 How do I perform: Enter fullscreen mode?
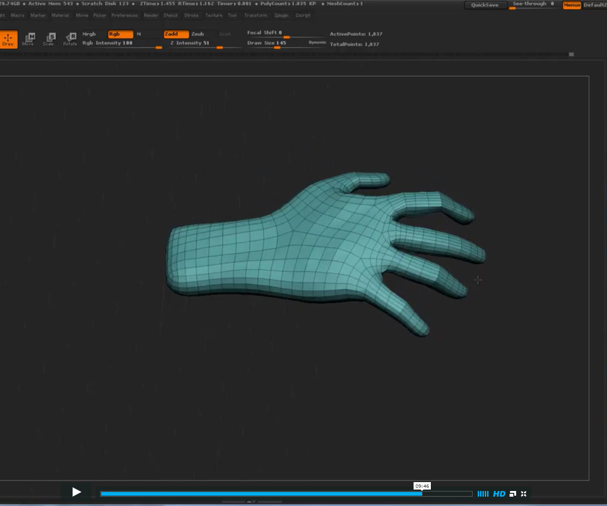(x=524, y=493)
